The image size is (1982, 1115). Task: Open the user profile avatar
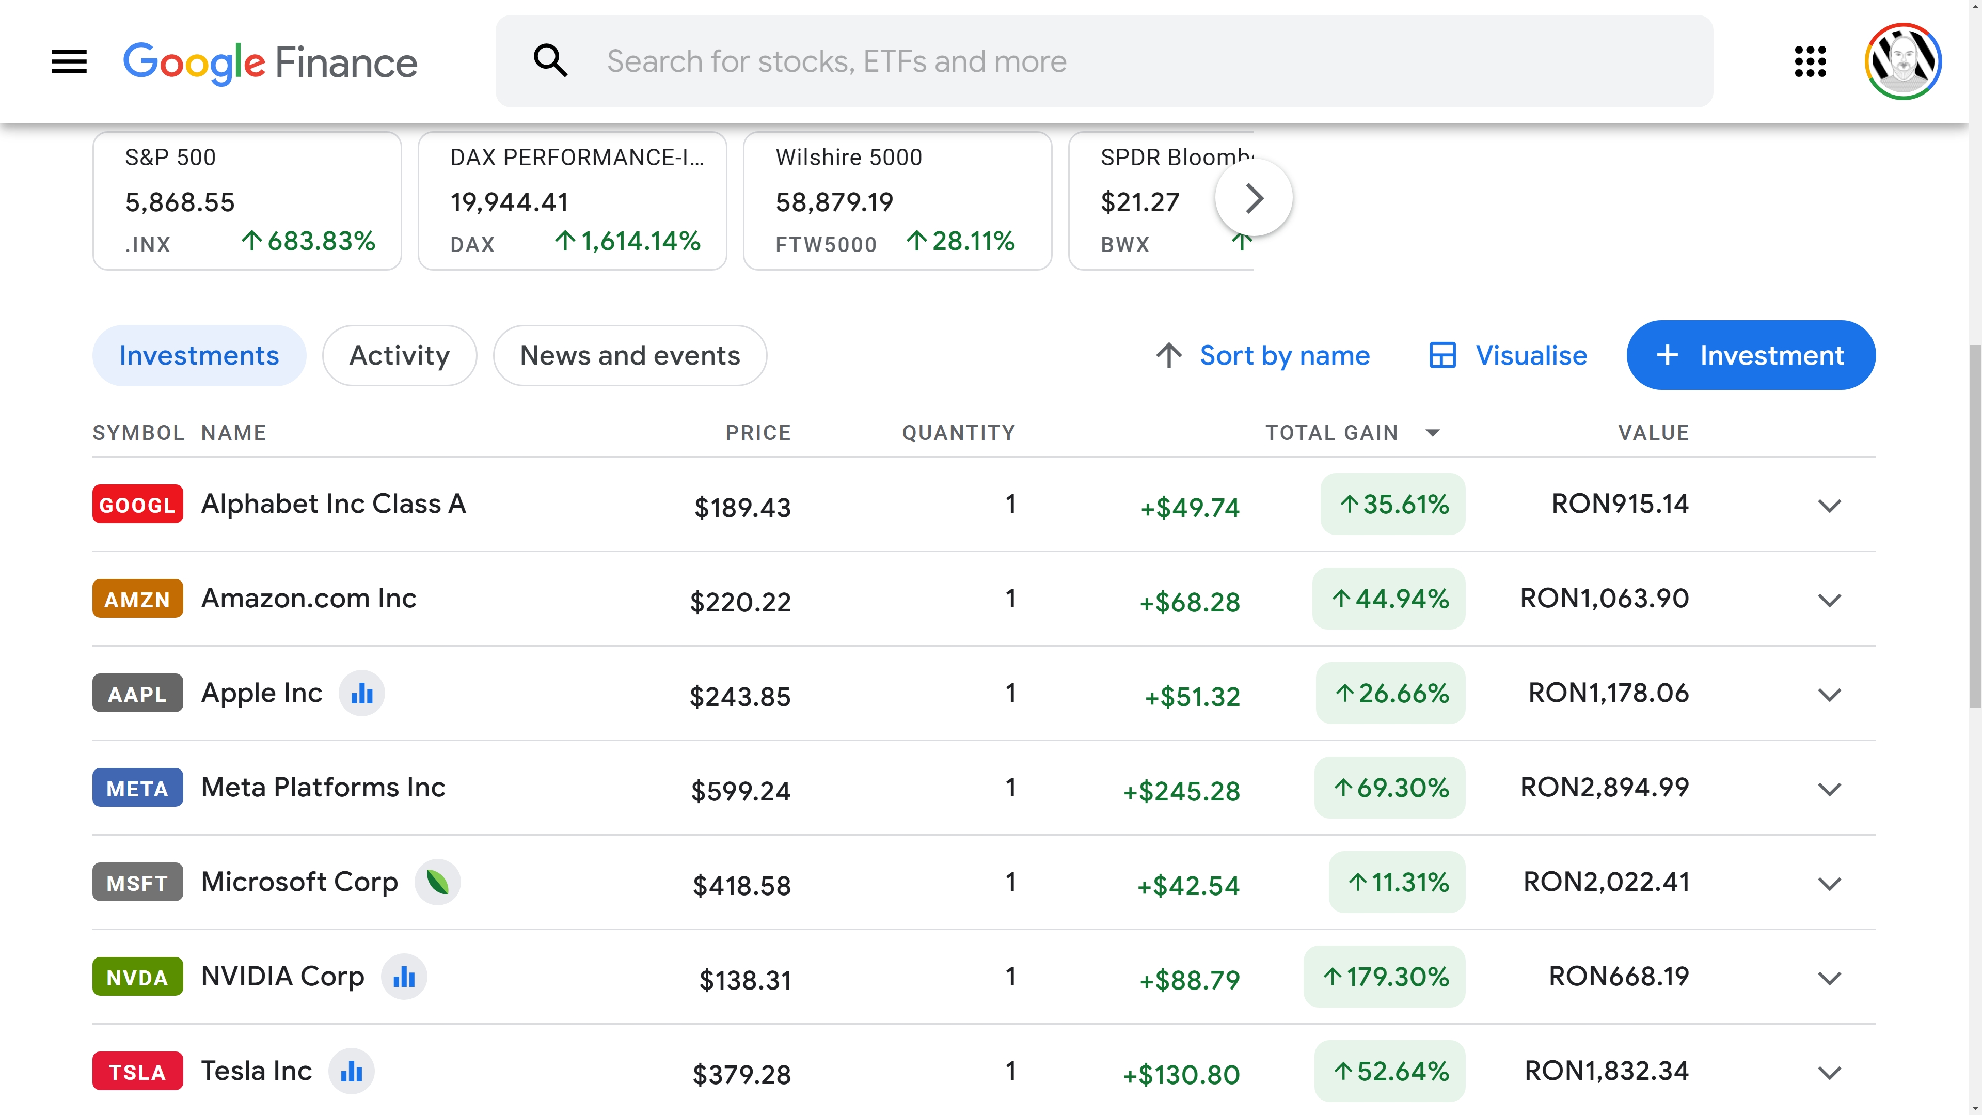tap(1902, 61)
